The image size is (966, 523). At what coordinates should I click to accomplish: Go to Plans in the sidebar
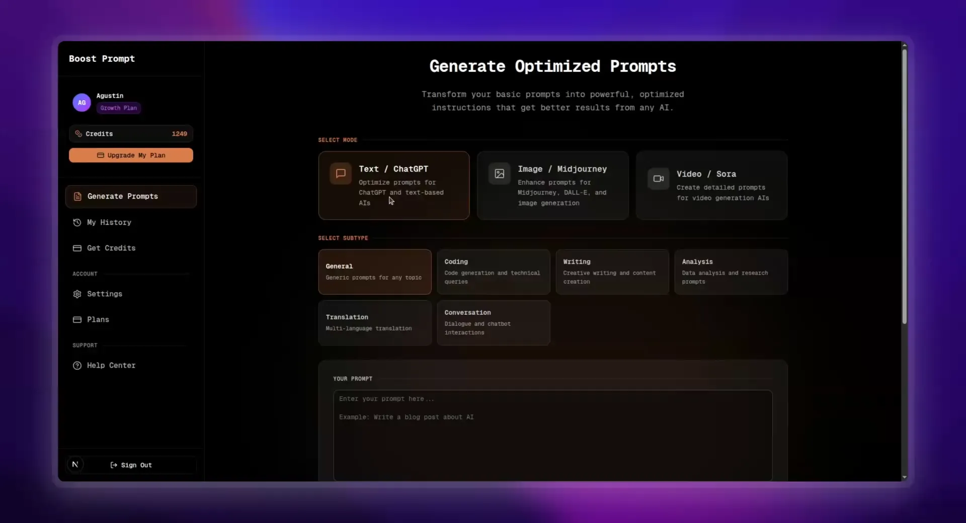click(98, 319)
